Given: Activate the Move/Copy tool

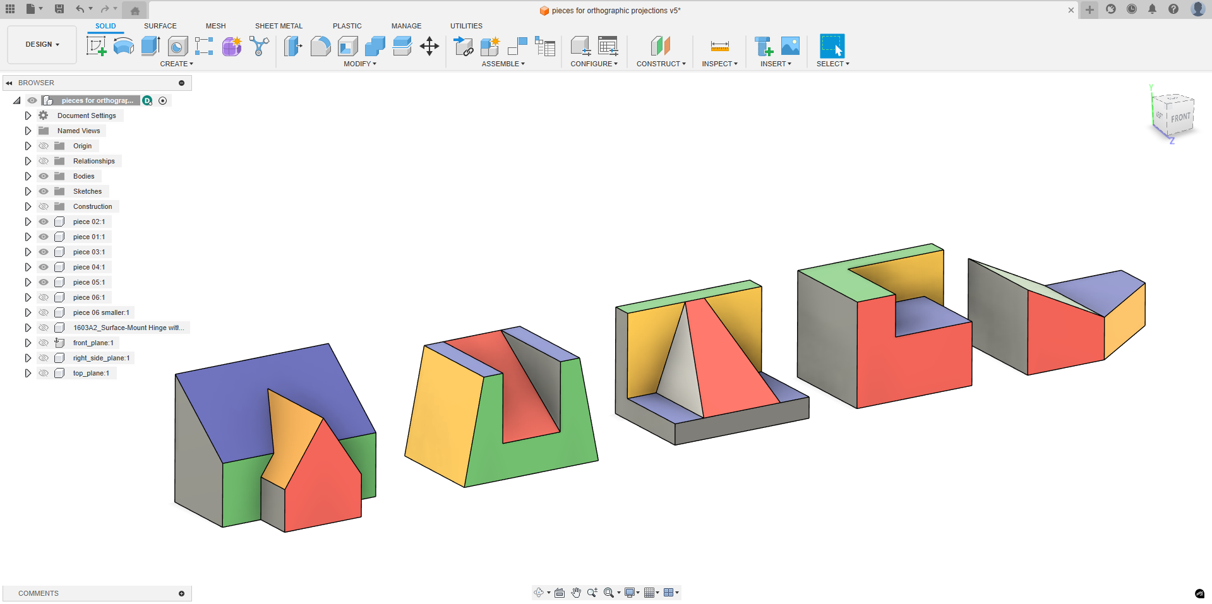Looking at the screenshot, I should coord(429,46).
